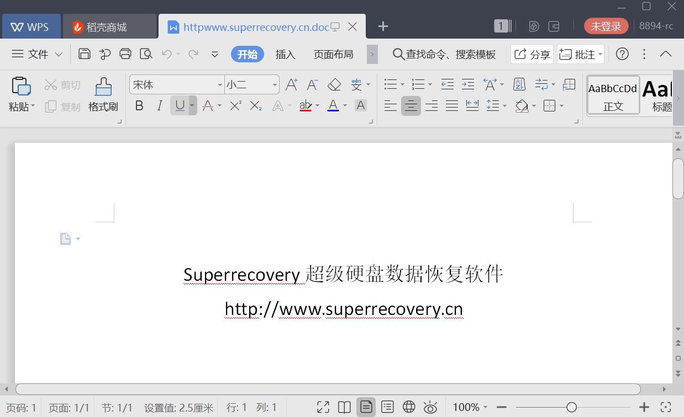Viewport: 684px width, 417px height.
Task: Open the 100% zoom level dropdown
Action: (470, 407)
